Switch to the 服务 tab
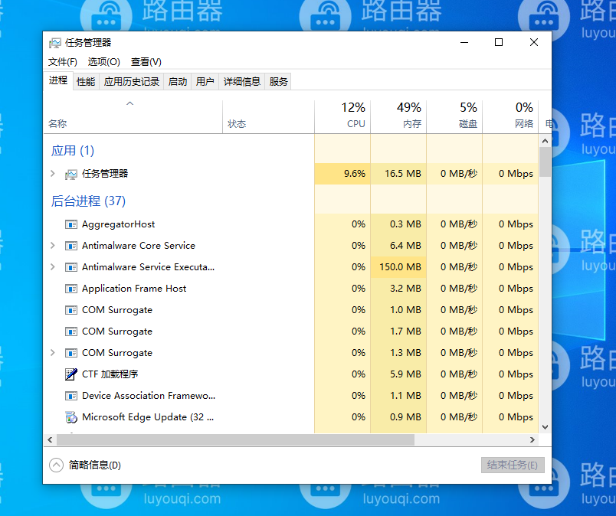Screen dimensions: 616x516 (x=279, y=82)
